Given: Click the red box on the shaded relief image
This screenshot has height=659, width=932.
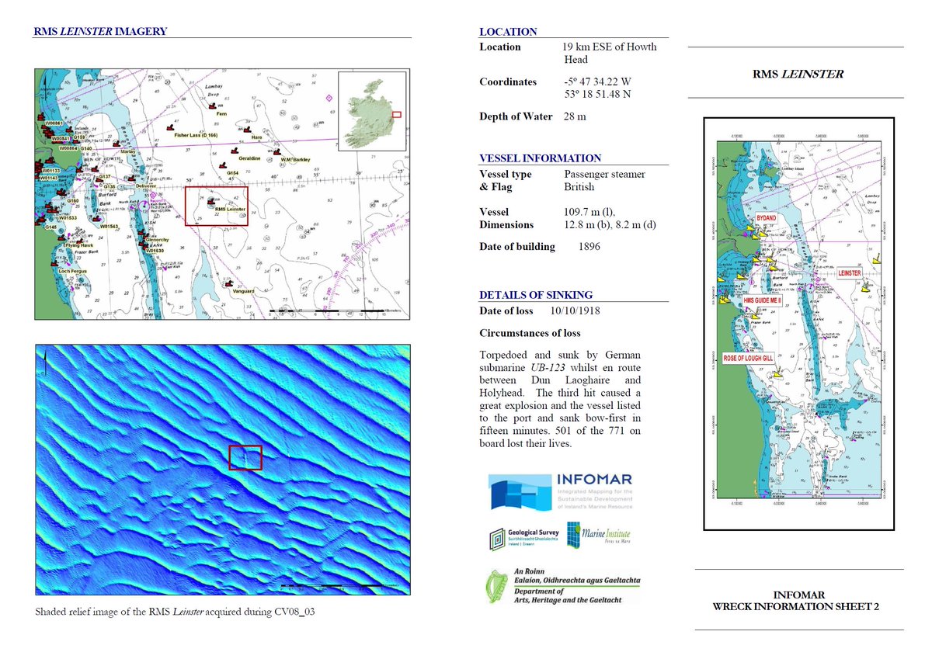Looking at the screenshot, I should pyautogui.click(x=245, y=458).
